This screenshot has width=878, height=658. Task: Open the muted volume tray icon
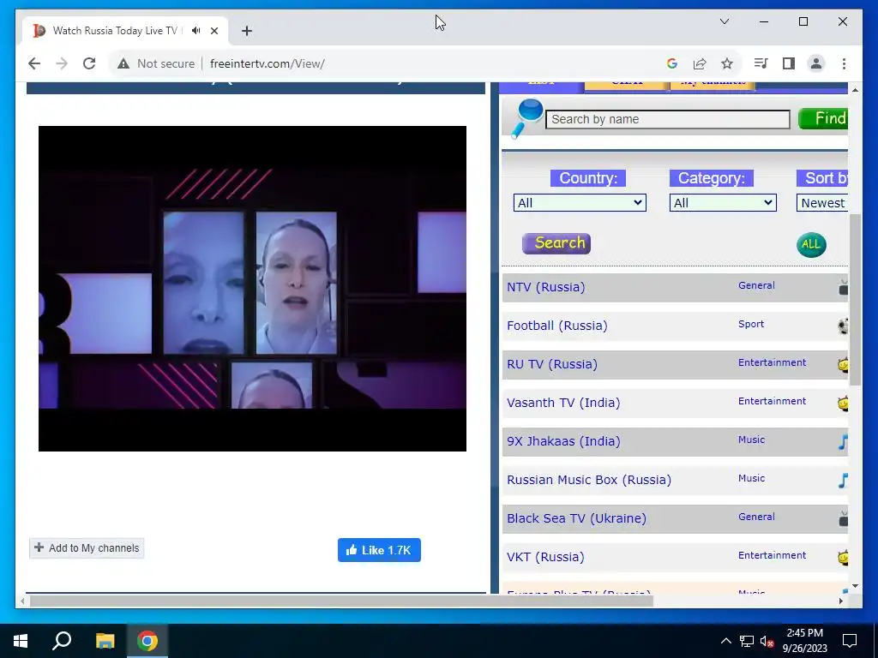pos(767,641)
